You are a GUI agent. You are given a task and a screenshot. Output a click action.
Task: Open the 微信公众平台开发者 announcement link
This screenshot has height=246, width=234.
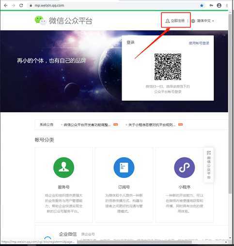(x=87, y=125)
